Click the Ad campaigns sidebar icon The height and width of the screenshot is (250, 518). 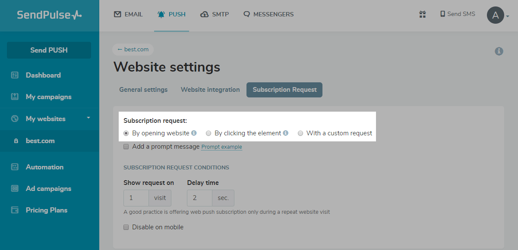[15, 188]
